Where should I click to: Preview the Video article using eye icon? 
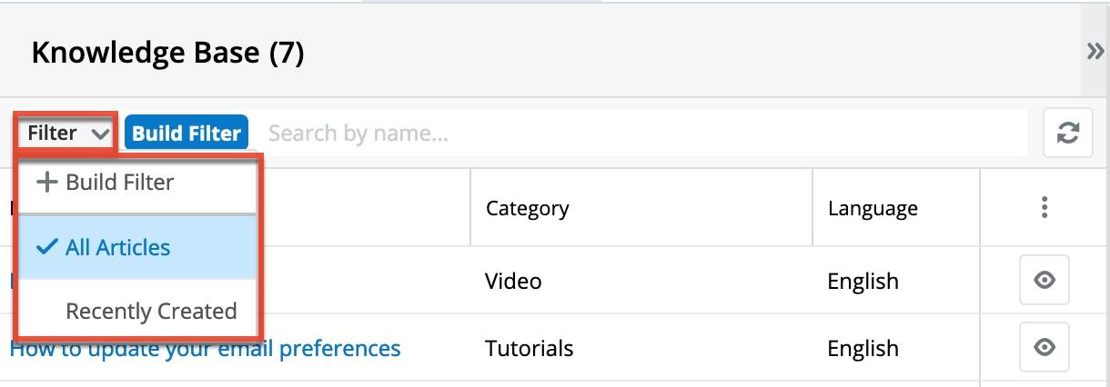(1044, 281)
